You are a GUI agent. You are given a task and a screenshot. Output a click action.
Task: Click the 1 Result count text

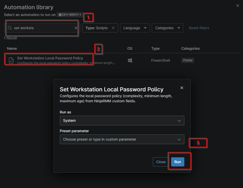pos(10,38)
